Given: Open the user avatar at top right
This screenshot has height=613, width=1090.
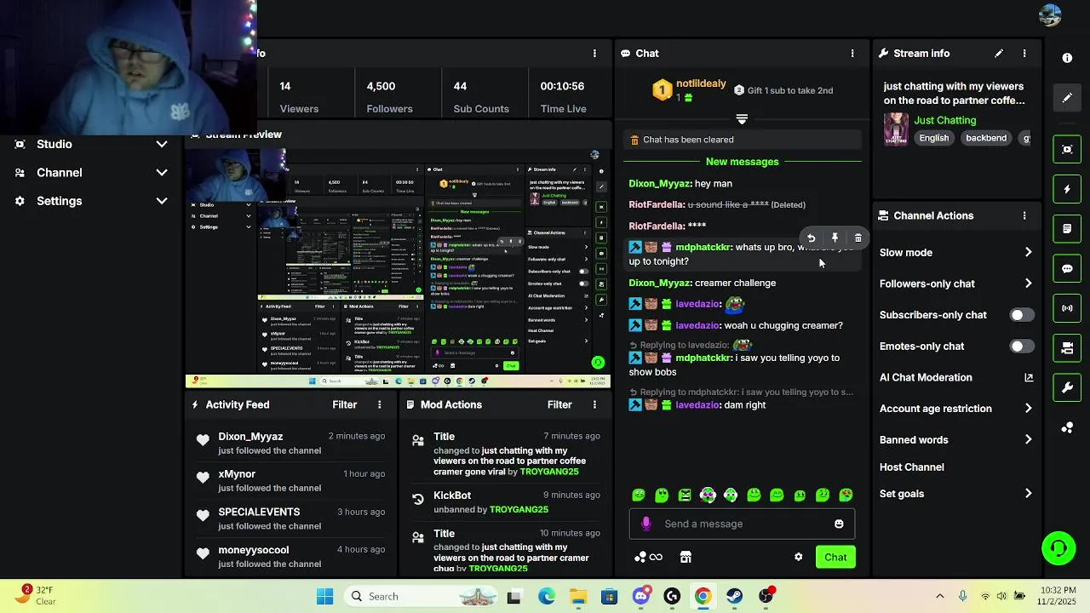Looking at the screenshot, I should click(x=1050, y=15).
